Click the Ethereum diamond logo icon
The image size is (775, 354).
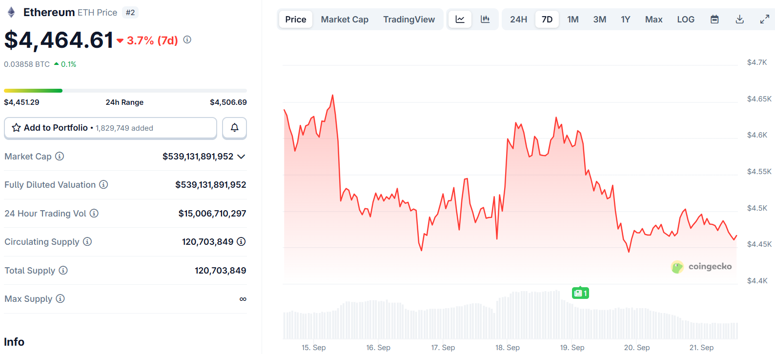[11, 12]
